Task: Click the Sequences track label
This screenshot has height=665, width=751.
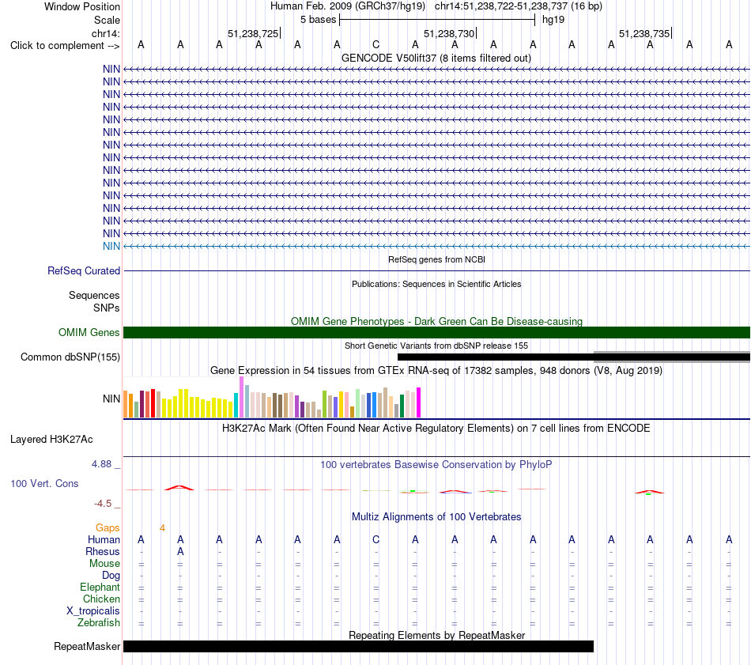Action: [x=94, y=295]
